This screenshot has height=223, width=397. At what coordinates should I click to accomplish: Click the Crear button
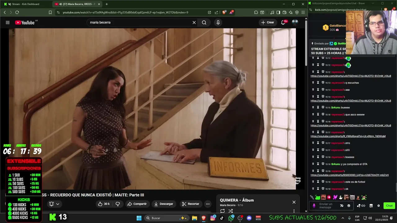click(x=268, y=22)
